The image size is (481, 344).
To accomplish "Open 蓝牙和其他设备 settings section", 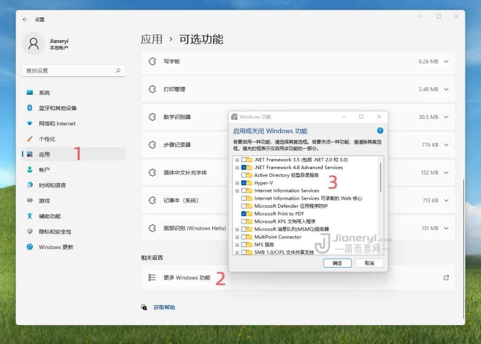I will (74, 108).
